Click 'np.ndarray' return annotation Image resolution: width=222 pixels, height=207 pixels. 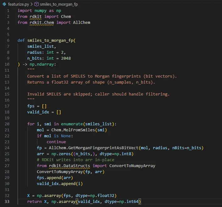(42, 64)
